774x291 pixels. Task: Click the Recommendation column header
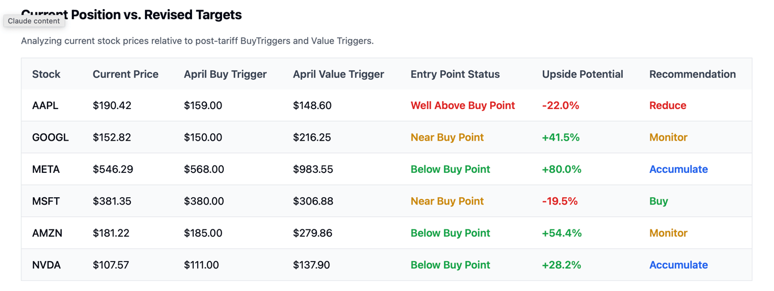tap(692, 74)
